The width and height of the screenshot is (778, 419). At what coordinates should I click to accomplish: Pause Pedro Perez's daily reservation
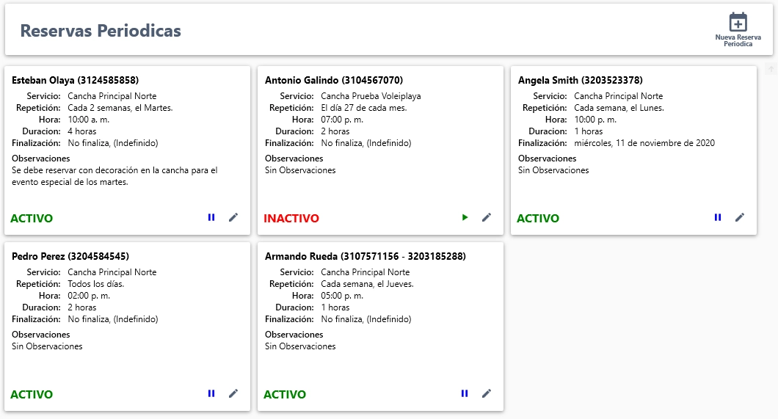(x=211, y=393)
